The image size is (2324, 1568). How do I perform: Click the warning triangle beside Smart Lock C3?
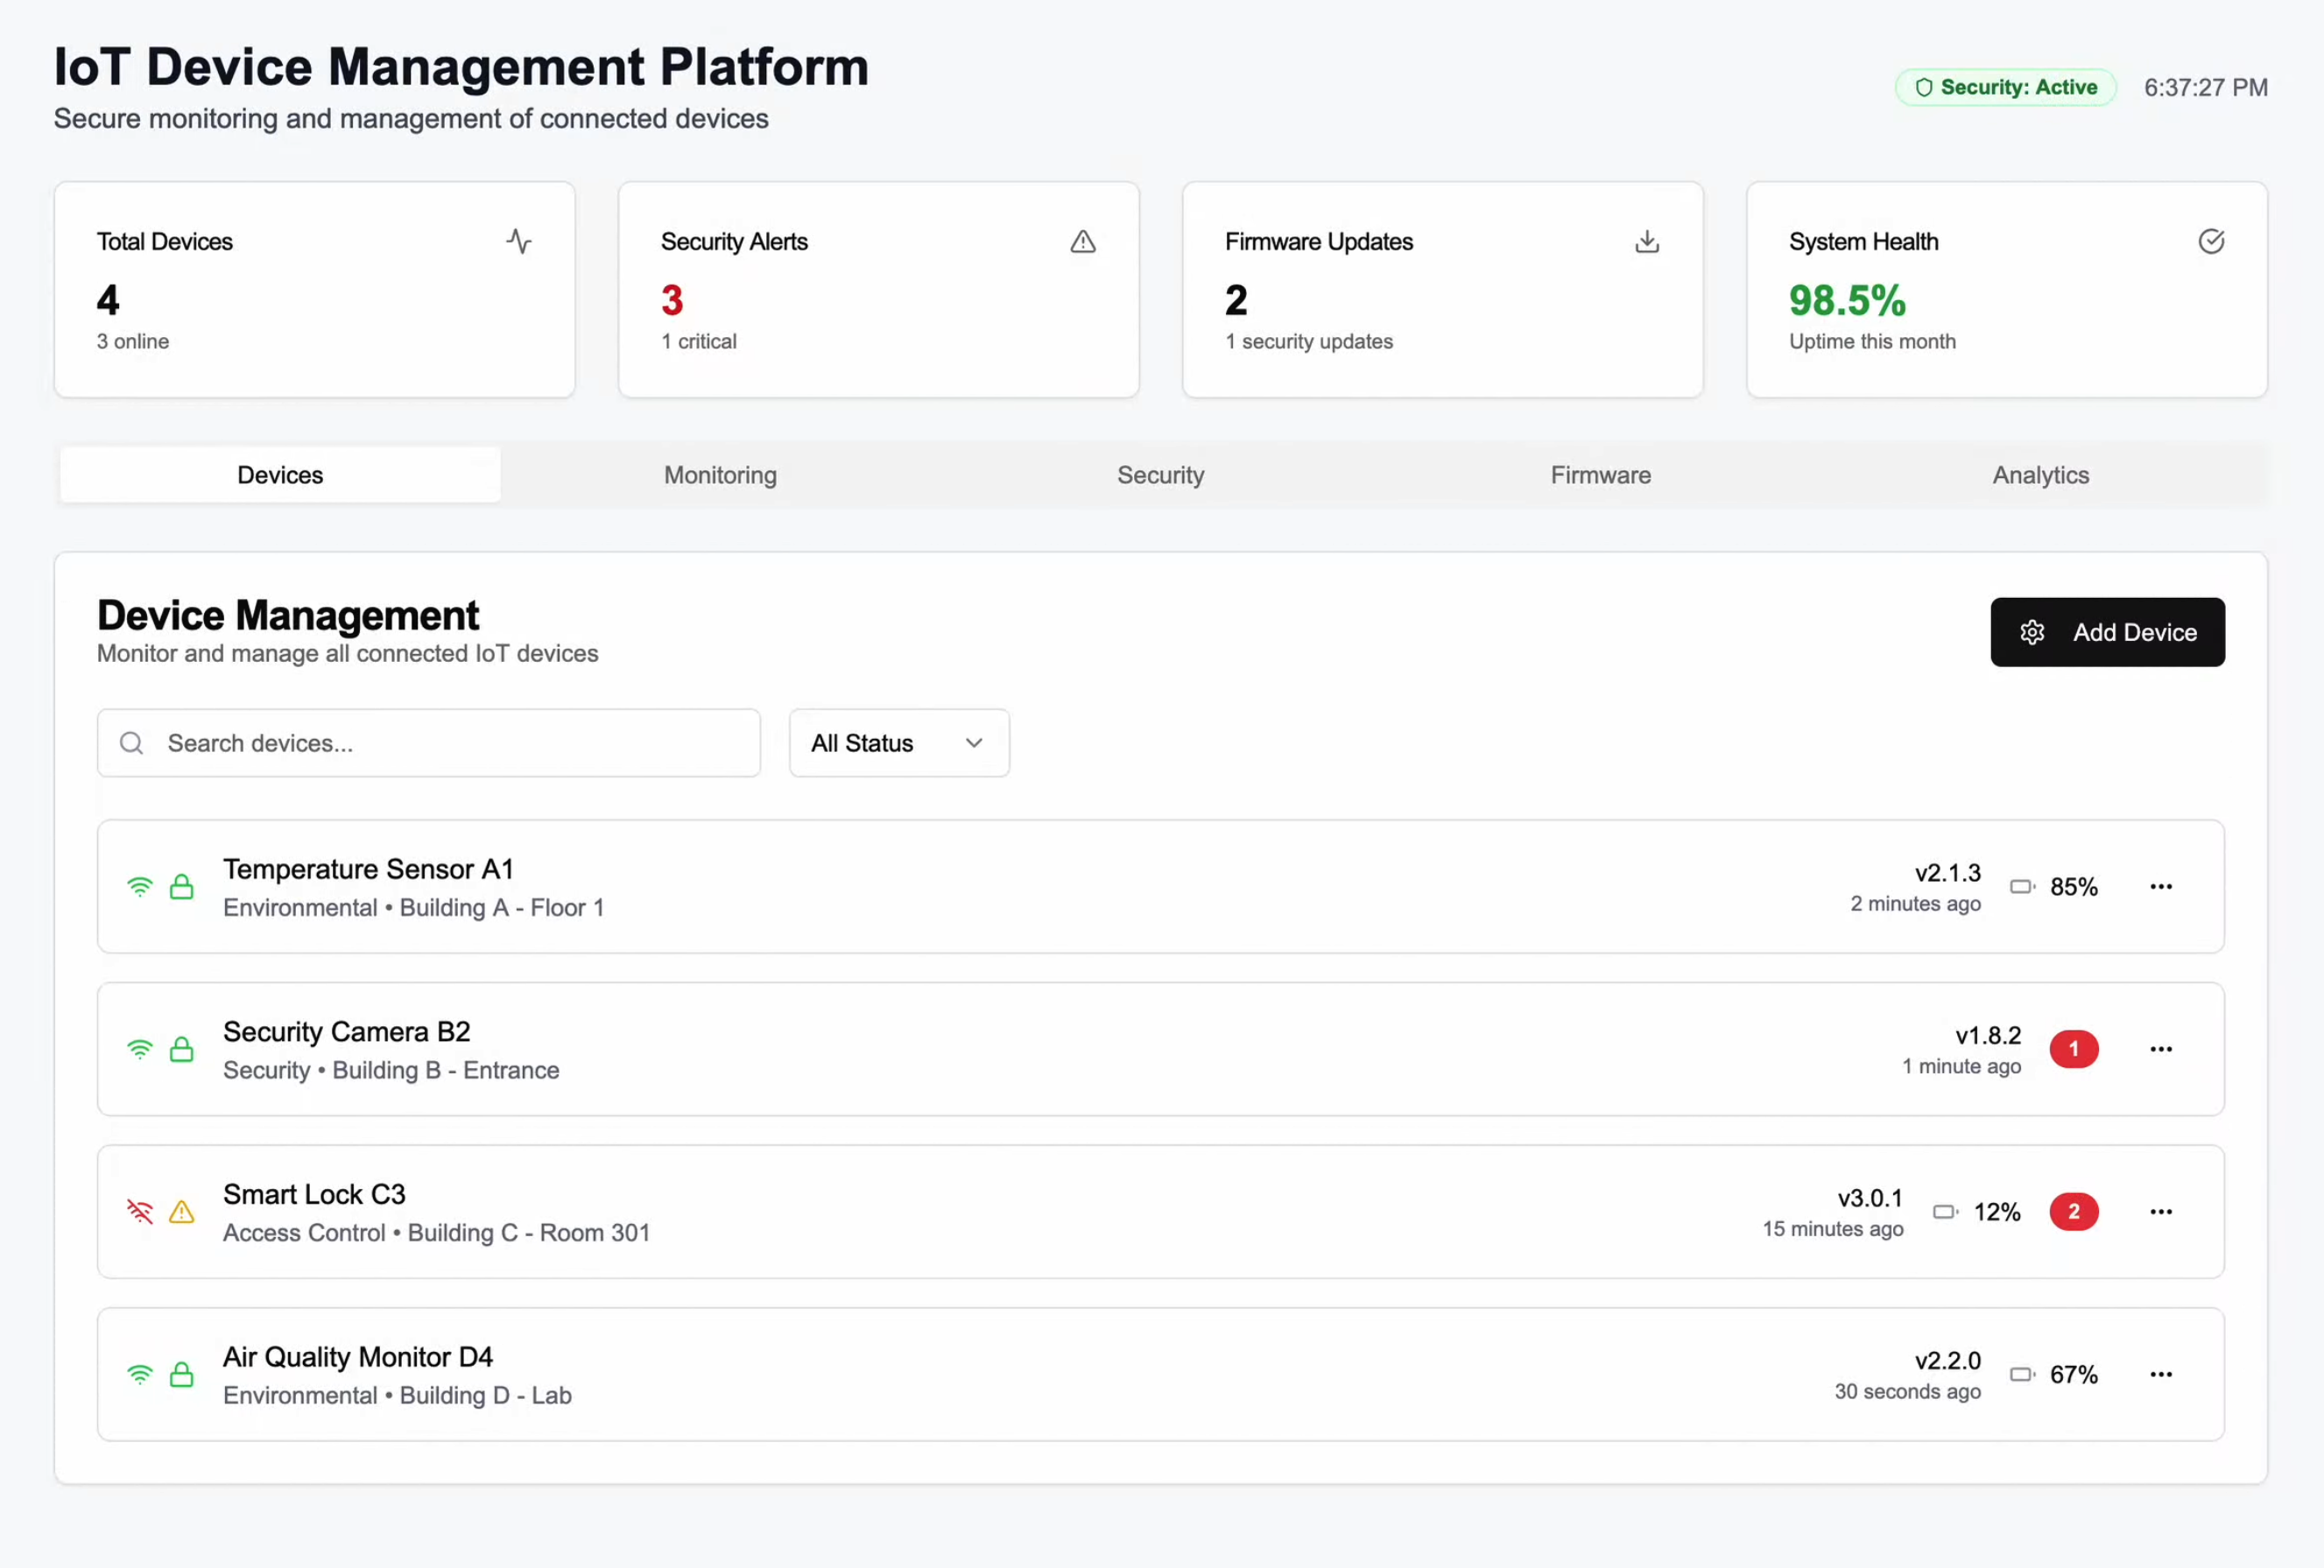(181, 1212)
